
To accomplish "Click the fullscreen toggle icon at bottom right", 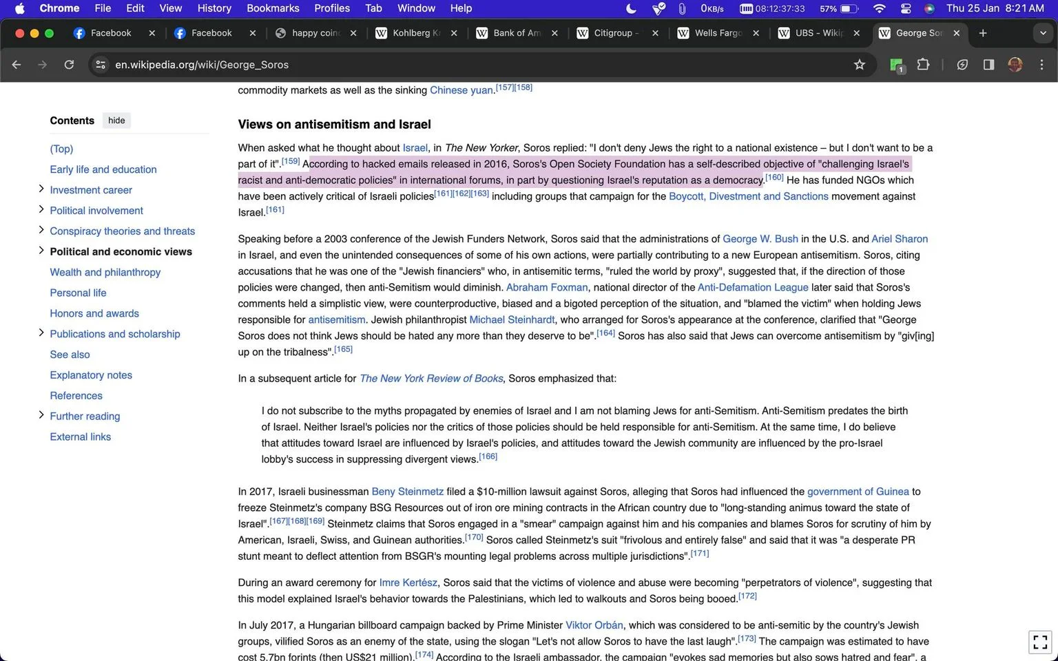I will [1041, 642].
